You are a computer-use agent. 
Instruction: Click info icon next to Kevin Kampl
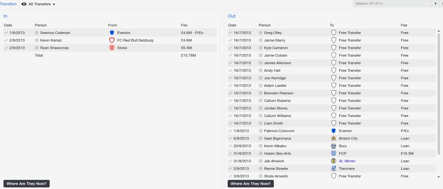37,40
